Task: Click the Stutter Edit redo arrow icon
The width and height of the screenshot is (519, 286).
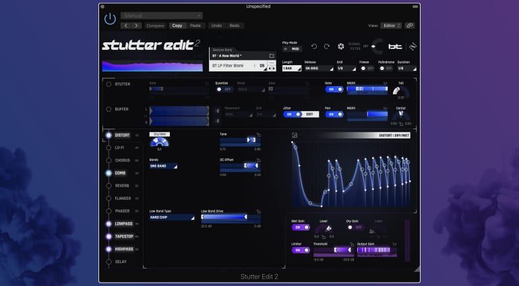Action: (x=327, y=46)
